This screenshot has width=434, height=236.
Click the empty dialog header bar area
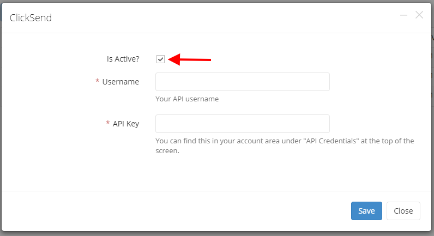(x=221, y=17)
